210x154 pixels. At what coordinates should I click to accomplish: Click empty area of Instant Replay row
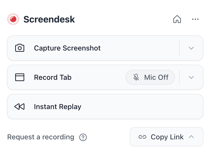coord(142,107)
